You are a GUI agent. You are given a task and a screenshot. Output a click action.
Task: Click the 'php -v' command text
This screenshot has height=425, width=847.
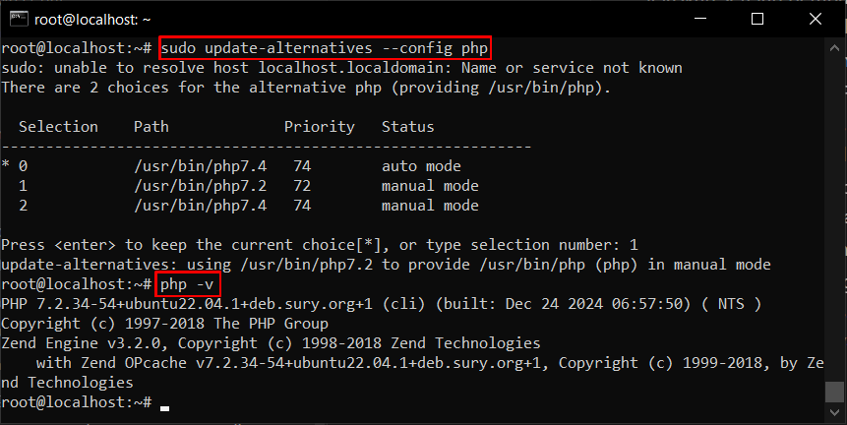click(x=187, y=284)
